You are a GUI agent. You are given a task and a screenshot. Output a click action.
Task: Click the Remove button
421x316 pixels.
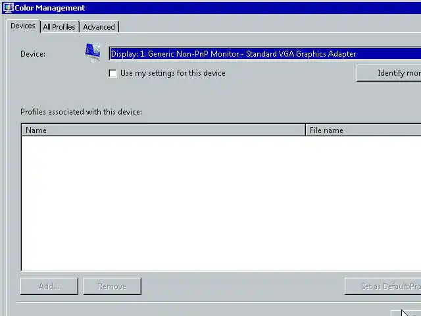click(x=112, y=286)
